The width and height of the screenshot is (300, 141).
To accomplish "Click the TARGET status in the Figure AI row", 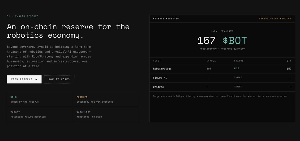I will pos(238,77).
